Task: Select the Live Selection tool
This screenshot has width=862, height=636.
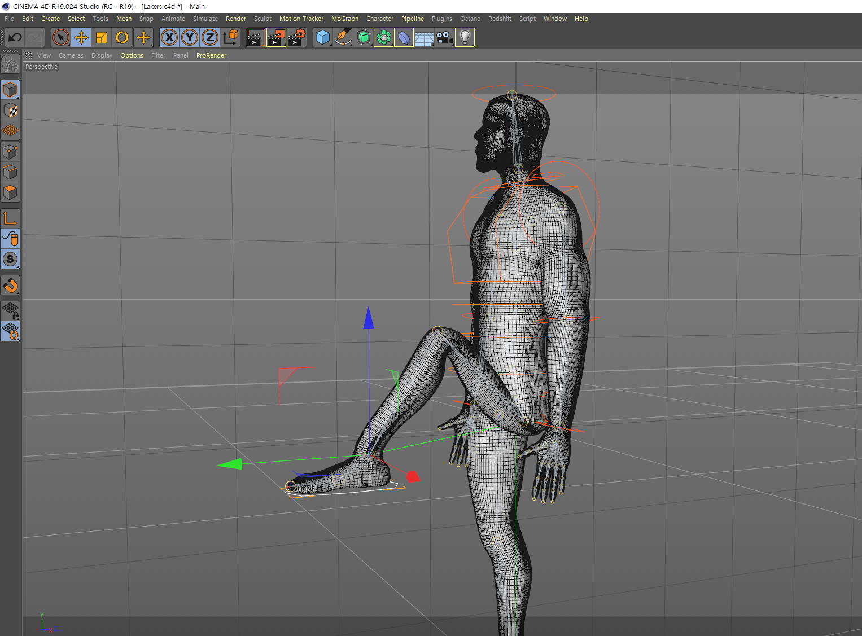Action: point(60,38)
